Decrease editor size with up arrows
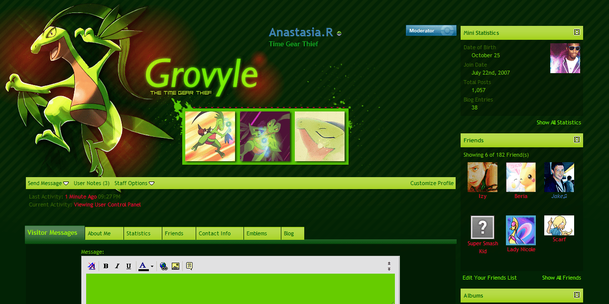The height and width of the screenshot is (304, 609). point(389,264)
